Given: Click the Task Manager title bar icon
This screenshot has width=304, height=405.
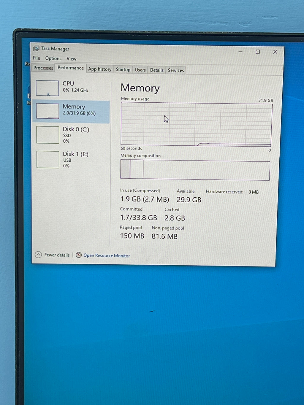Looking at the screenshot, I should [x=36, y=48].
